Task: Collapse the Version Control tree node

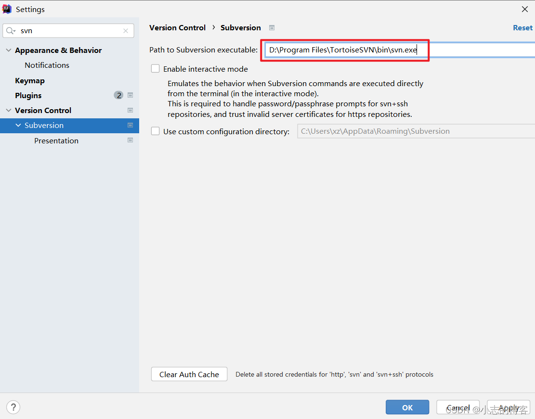Action: 8,110
